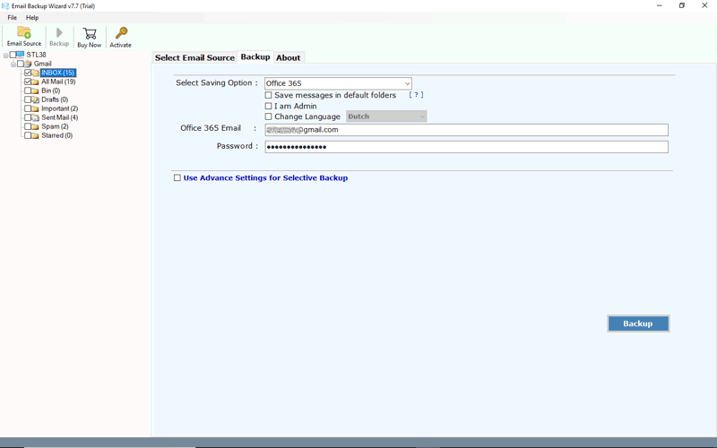Enable Use Advance Settings for Selective Backup
This screenshot has width=717, height=448.
pos(177,177)
